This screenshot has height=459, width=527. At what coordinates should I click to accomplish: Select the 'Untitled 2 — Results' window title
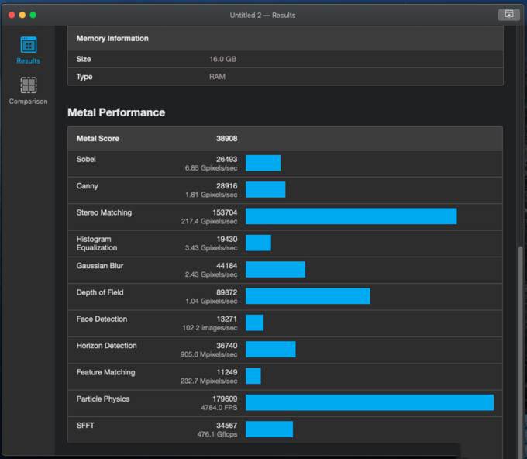click(x=263, y=16)
